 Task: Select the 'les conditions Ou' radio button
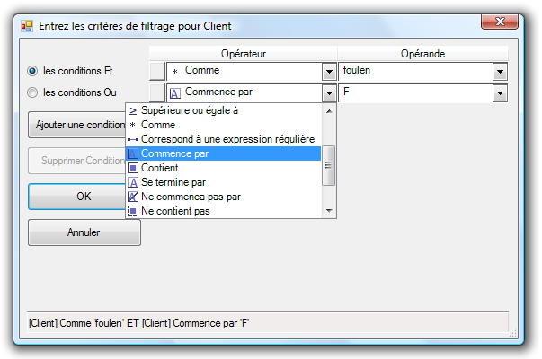click(x=33, y=92)
